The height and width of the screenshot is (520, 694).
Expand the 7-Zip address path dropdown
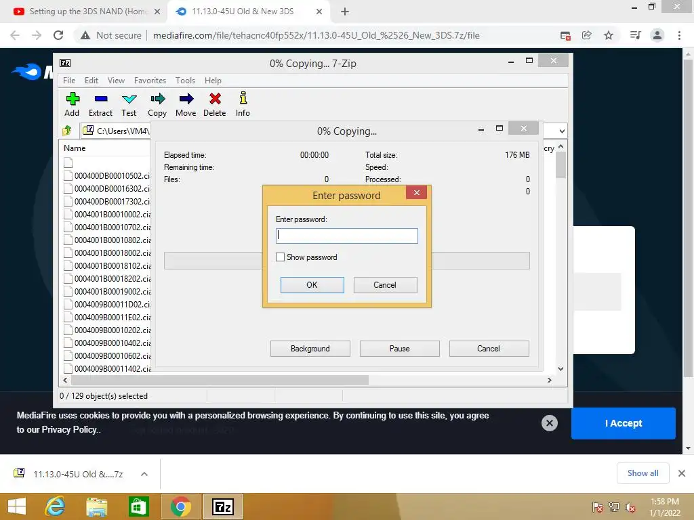click(x=562, y=131)
